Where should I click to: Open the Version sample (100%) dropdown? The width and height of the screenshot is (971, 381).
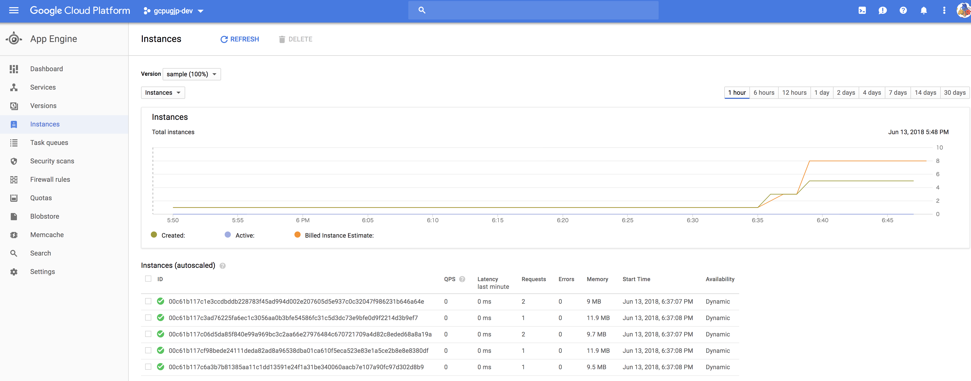coord(192,74)
